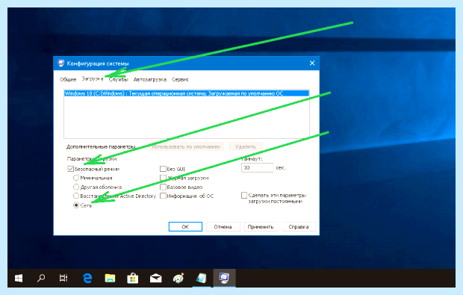Enable the Информация об ОС checkbox
Viewport: 463px width, 295px height.
coord(163,196)
